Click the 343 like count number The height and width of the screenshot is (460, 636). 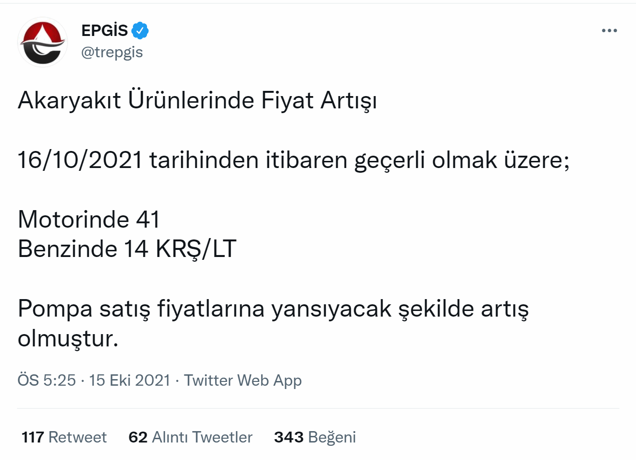(288, 437)
